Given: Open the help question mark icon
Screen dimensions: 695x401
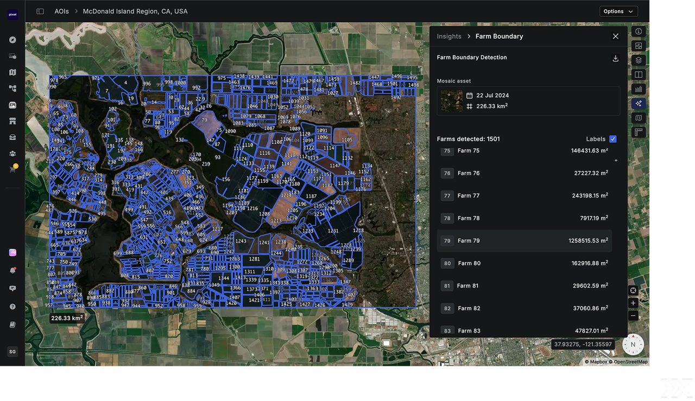Looking at the screenshot, I should pyautogui.click(x=12, y=307).
